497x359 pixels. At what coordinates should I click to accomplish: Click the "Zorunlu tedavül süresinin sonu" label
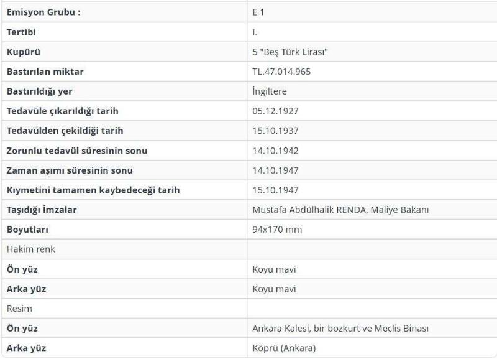[x=77, y=151]
